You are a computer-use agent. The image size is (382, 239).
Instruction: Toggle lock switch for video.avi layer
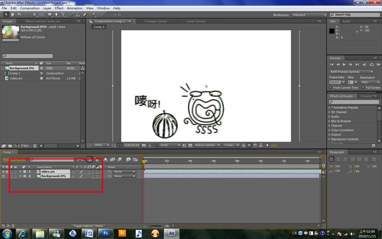click(15, 172)
